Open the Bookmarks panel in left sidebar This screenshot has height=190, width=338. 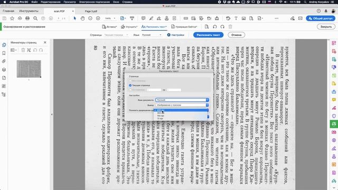point(4,53)
